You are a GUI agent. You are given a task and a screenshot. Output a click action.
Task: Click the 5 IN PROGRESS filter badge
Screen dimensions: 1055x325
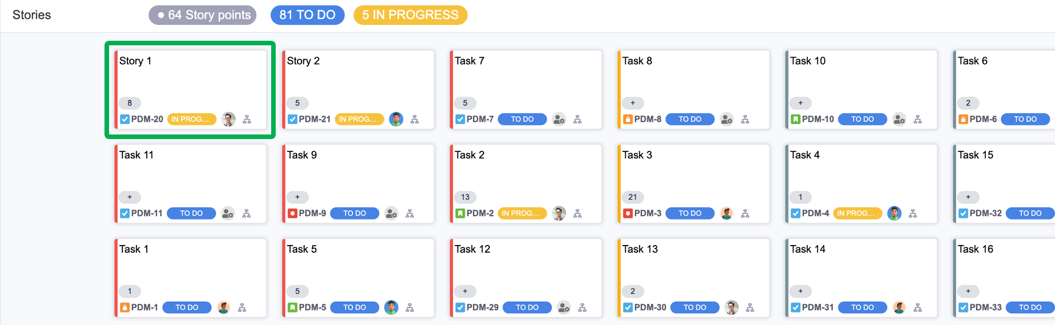click(410, 15)
